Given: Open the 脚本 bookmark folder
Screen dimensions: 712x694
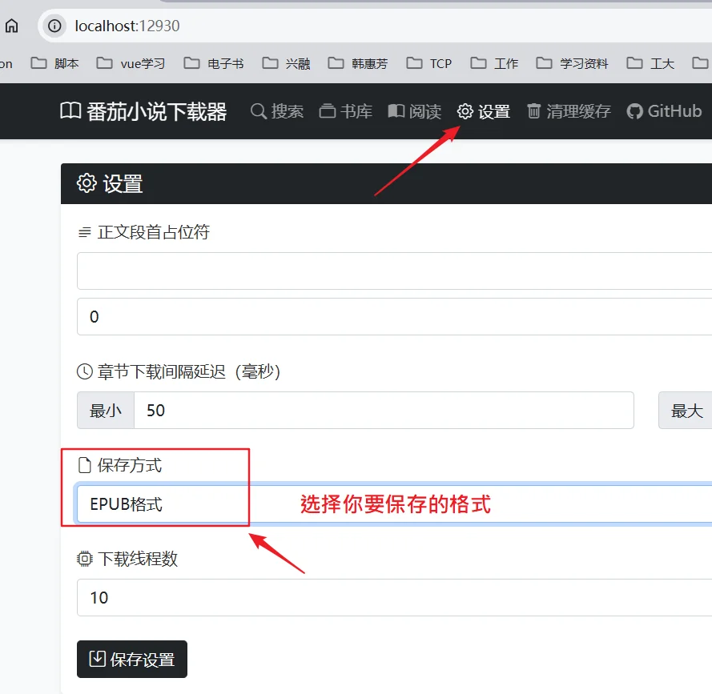Looking at the screenshot, I should [55, 63].
